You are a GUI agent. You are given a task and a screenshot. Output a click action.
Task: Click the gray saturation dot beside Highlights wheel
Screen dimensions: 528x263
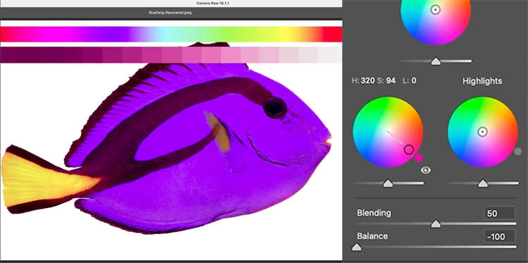pos(518,152)
